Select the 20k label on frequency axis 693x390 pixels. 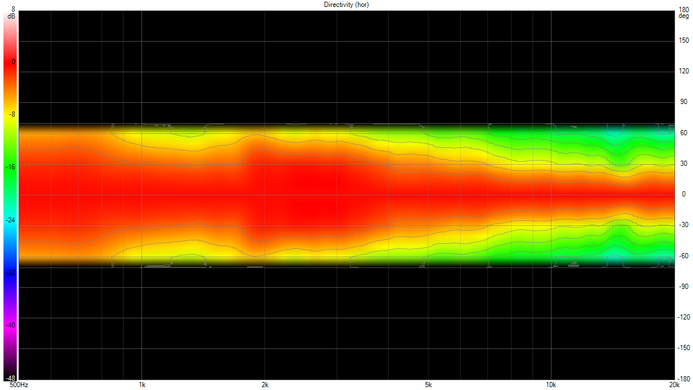point(674,385)
